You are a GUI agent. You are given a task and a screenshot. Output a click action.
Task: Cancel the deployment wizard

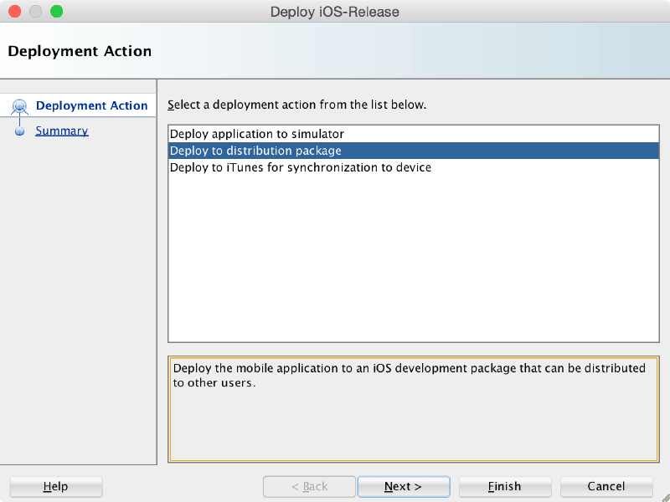click(x=606, y=486)
